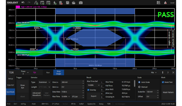
Task: Open the File dropdown menu
Action: (154, 73)
